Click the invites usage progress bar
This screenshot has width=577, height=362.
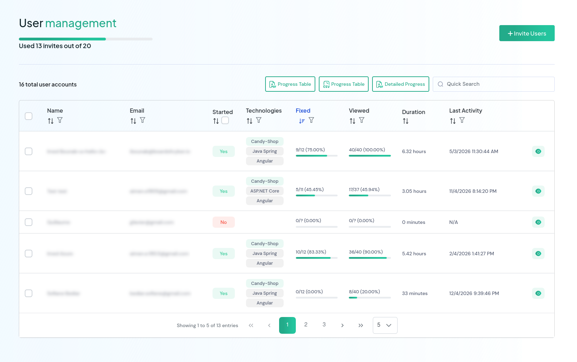point(85,39)
